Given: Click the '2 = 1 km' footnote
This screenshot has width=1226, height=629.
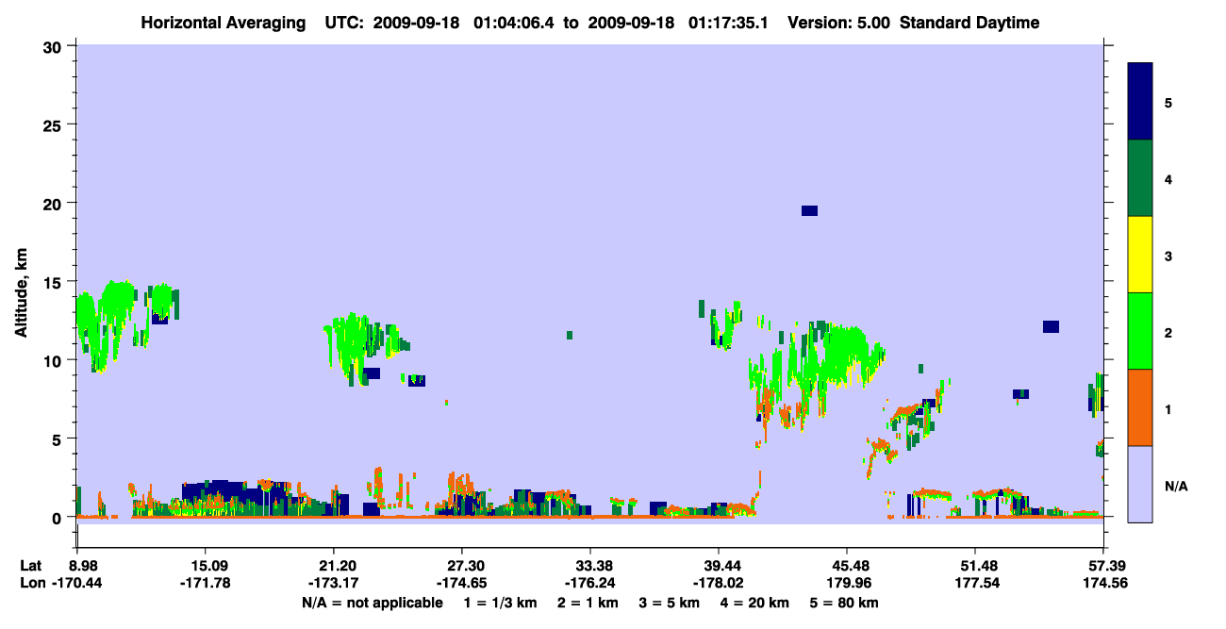Looking at the screenshot, I should pos(589,603).
